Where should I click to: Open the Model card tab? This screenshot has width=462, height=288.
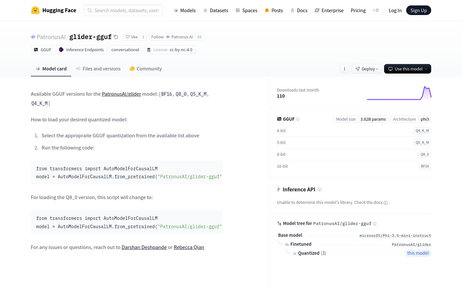coord(51,68)
